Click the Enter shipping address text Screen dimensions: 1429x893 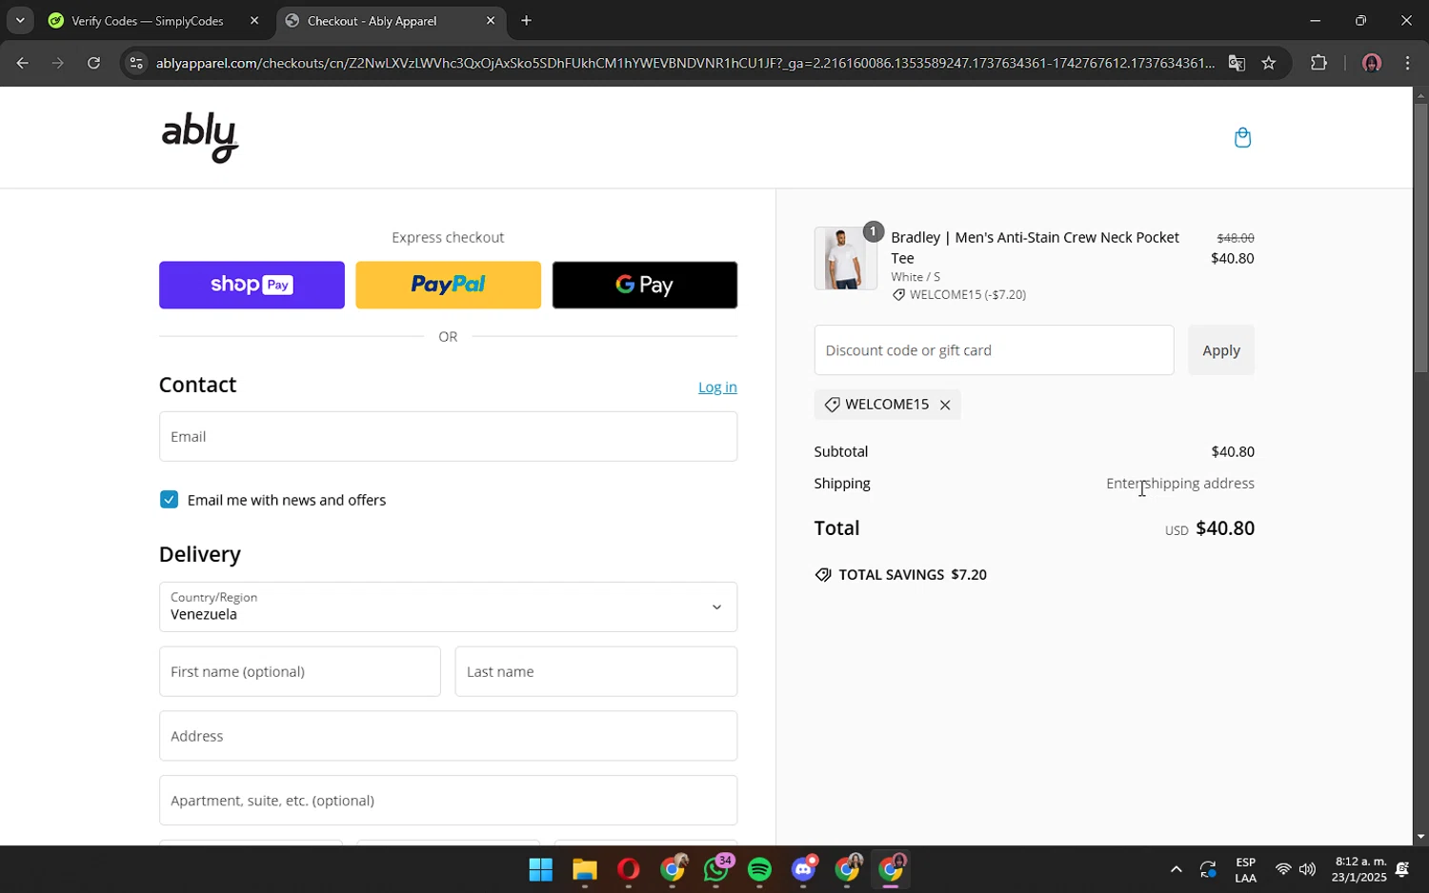[x=1180, y=484]
